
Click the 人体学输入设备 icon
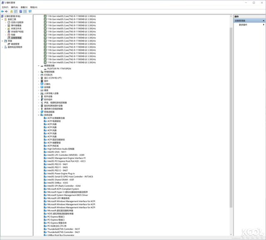tap(42, 93)
